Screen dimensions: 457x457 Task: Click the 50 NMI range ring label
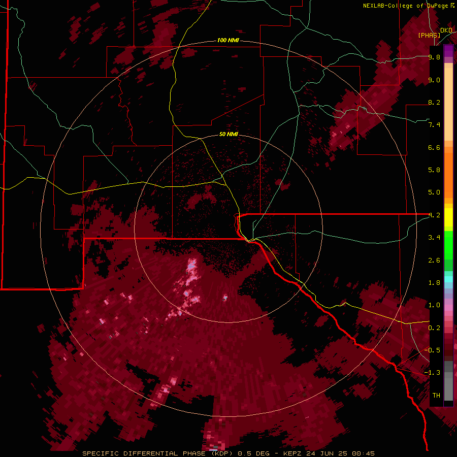point(228,134)
